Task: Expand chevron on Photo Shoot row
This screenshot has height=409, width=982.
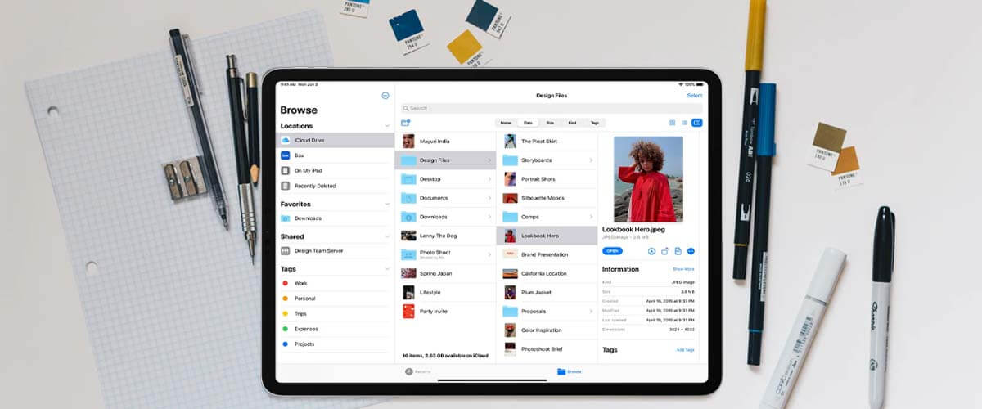Action: (489, 254)
